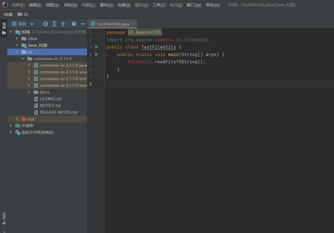
Task: Open project panel settings gear
Action: coord(74,24)
